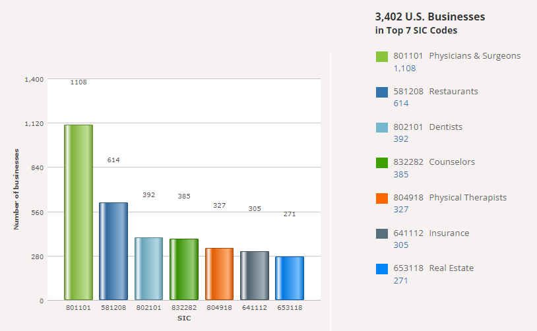Click the 385 count link under Counselors
The image size is (537, 331).
pos(401,174)
